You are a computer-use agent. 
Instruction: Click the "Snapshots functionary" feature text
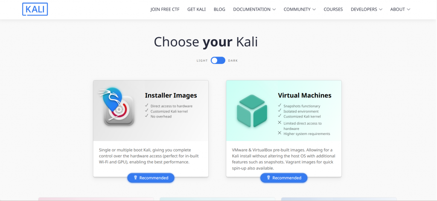pyautogui.click(x=302, y=106)
